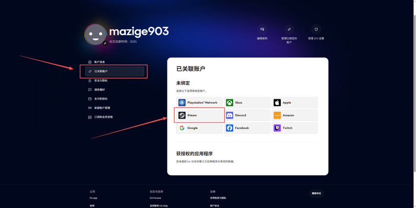
Task: Bind a Facebook account
Action: pyautogui.click(x=247, y=128)
